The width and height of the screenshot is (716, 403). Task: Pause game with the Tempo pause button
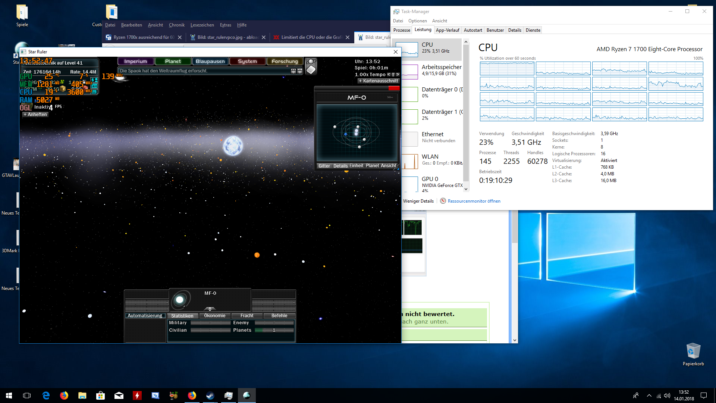393,75
